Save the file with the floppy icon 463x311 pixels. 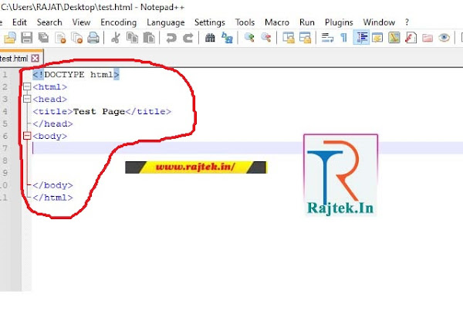(x=27, y=38)
